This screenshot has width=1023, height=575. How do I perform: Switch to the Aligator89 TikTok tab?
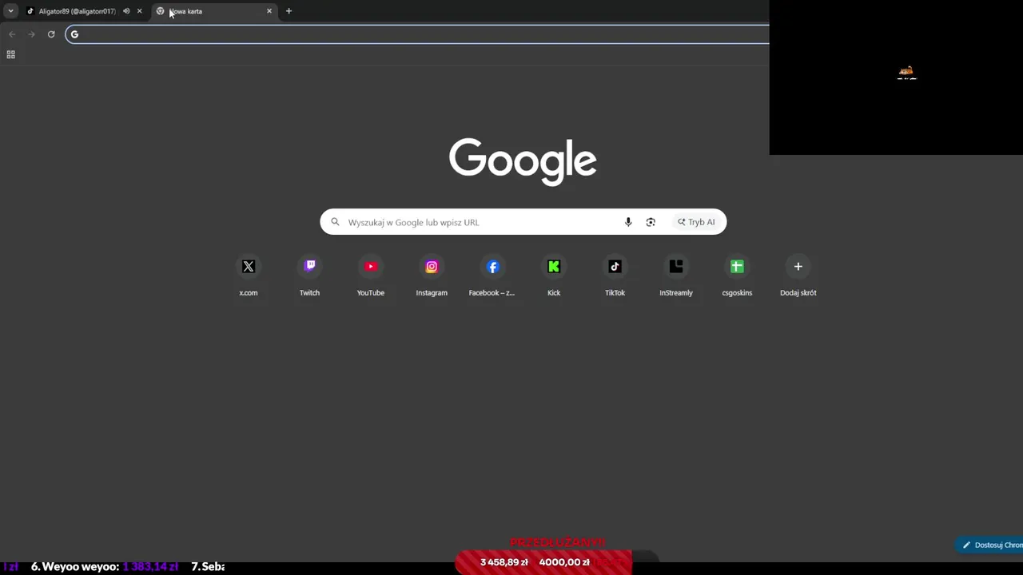pyautogui.click(x=77, y=11)
